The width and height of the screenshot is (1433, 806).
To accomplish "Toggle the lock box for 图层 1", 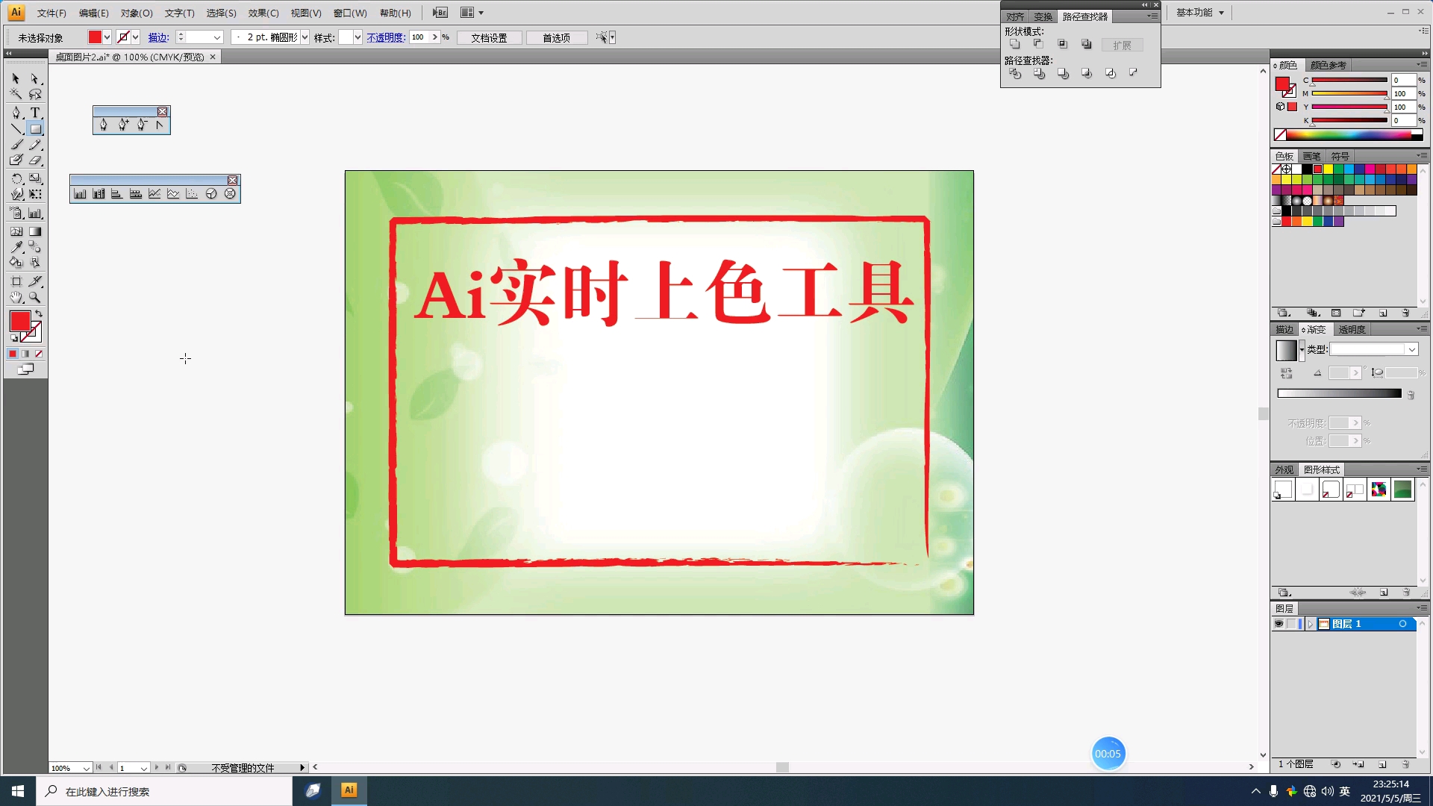I will 1292,624.
